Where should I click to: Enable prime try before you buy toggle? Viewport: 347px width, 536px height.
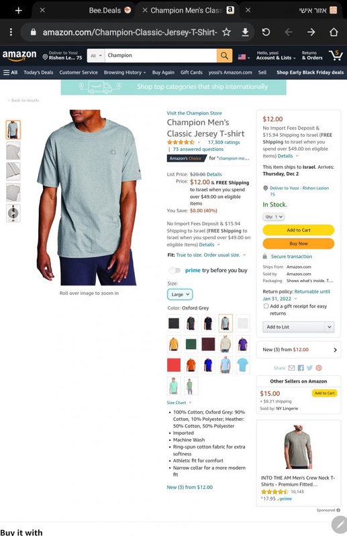[175, 271]
